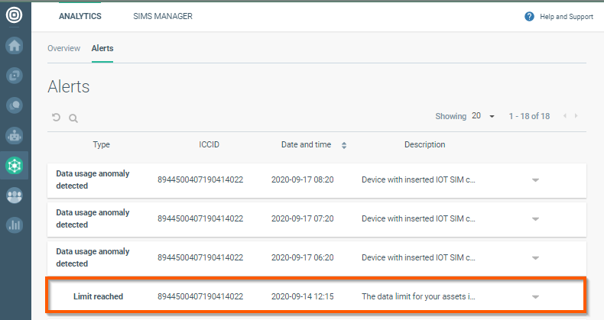Open the Overview sub-tab
The width and height of the screenshot is (604, 320).
point(64,48)
